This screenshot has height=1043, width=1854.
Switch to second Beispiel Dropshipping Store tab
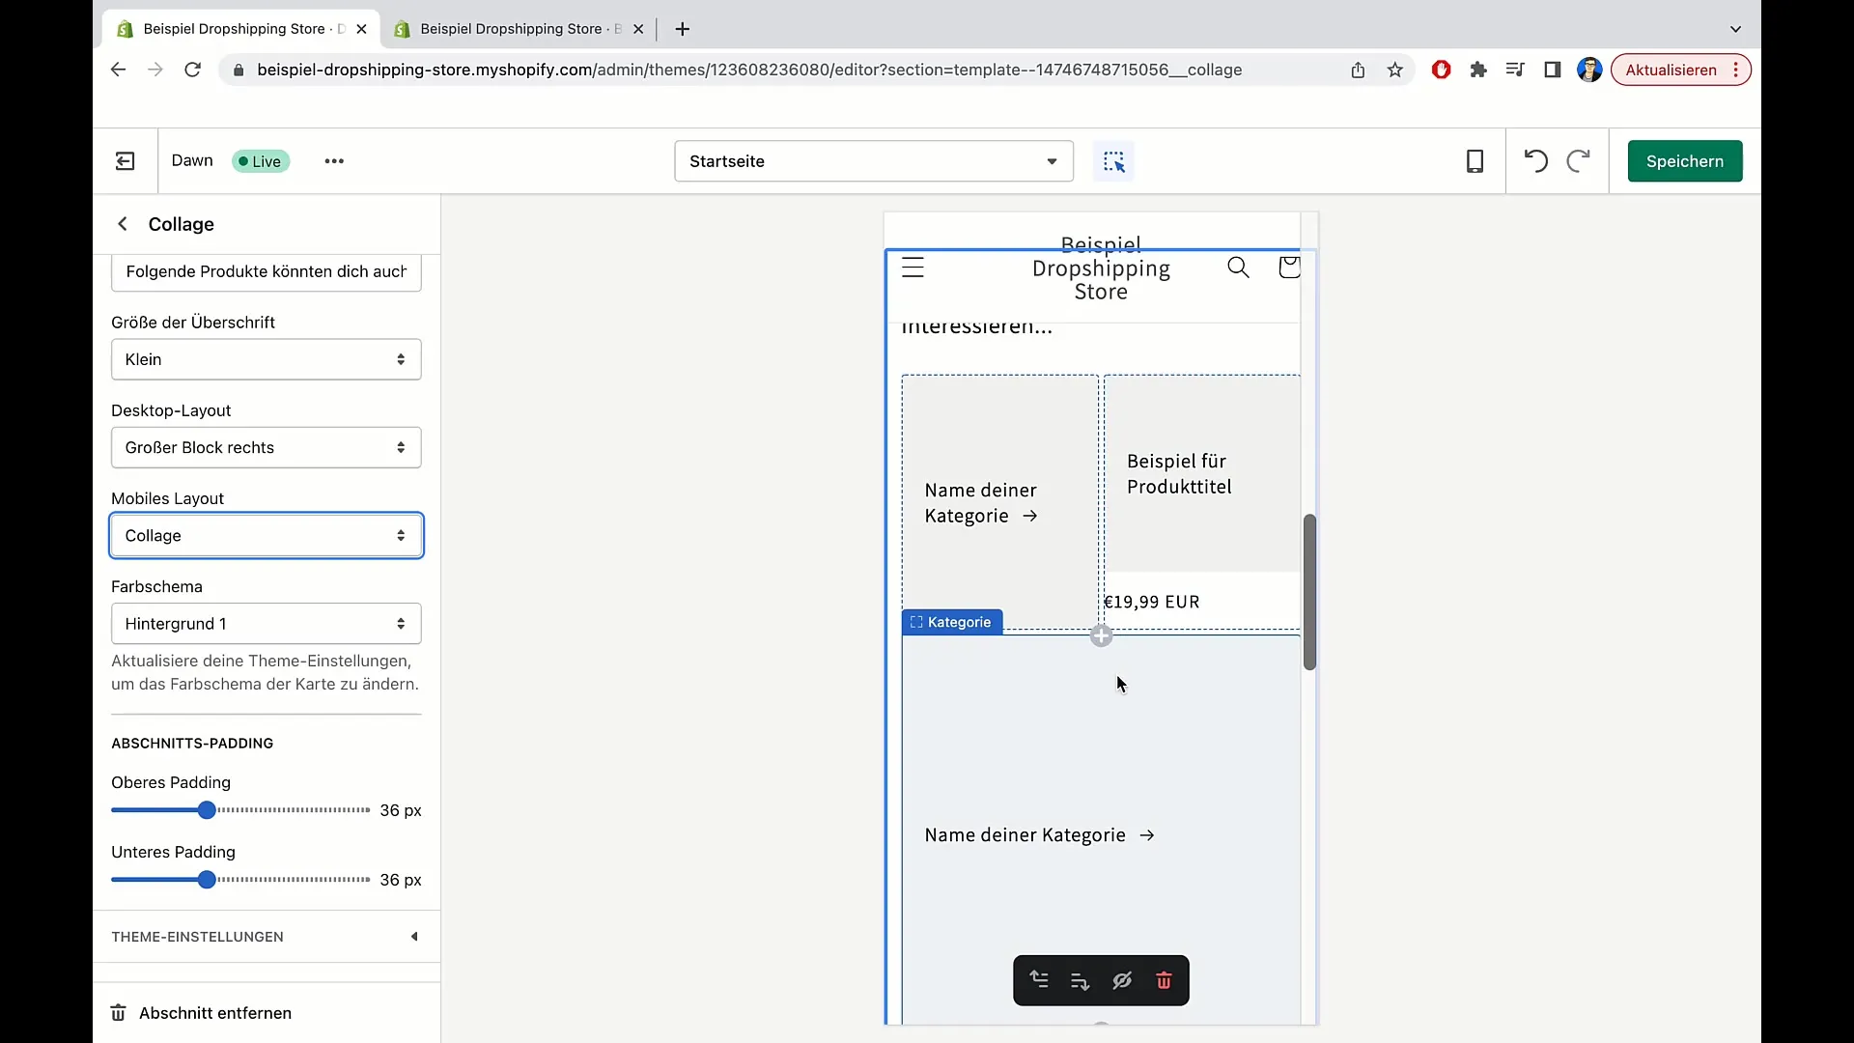pos(512,29)
